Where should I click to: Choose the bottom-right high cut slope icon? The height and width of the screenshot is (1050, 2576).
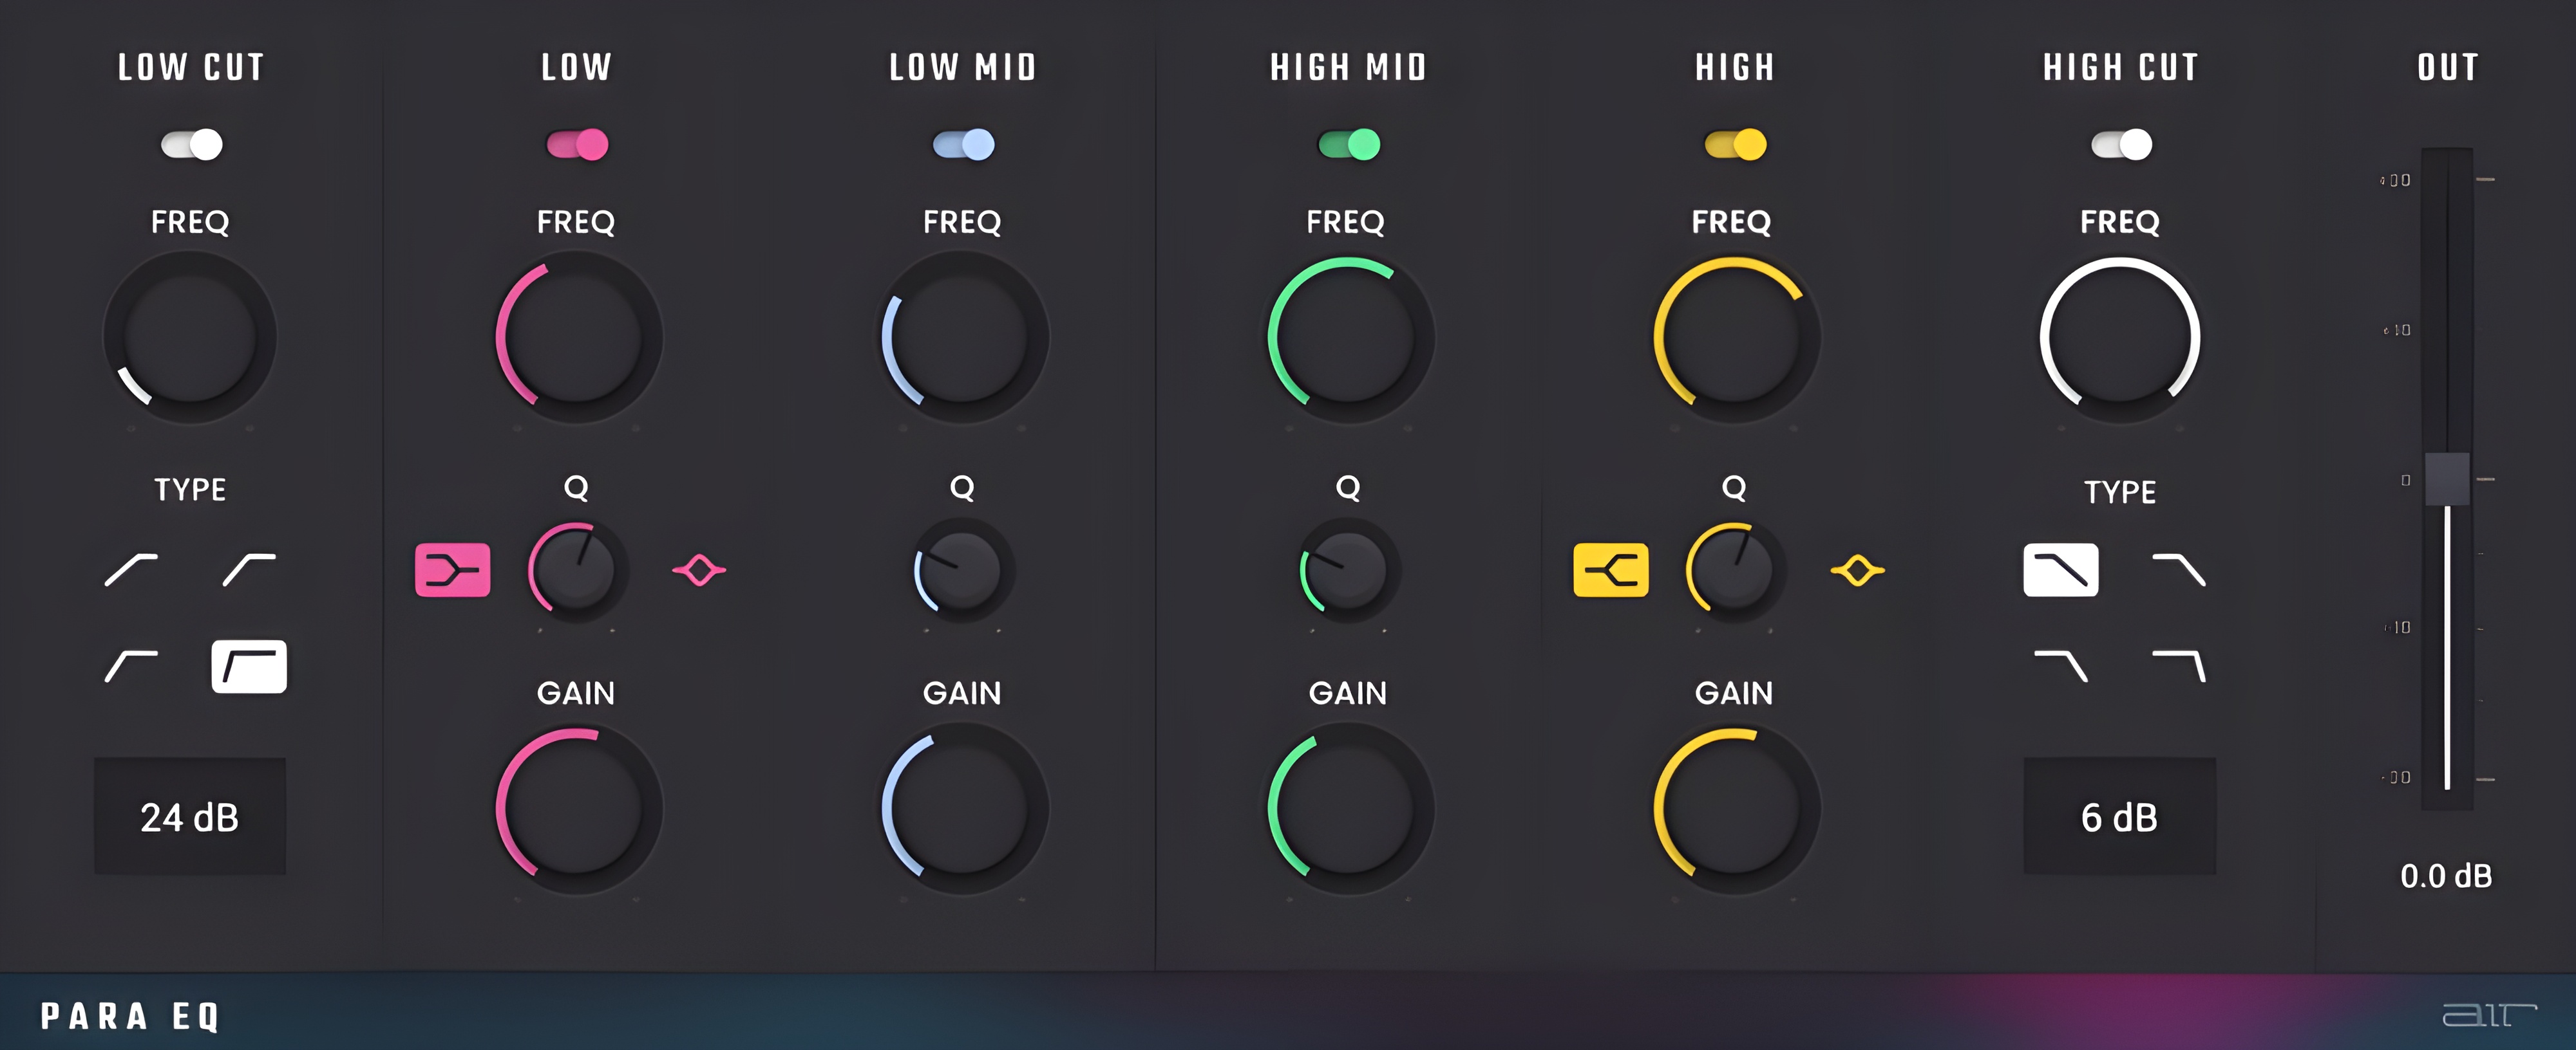tap(2178, 665)
